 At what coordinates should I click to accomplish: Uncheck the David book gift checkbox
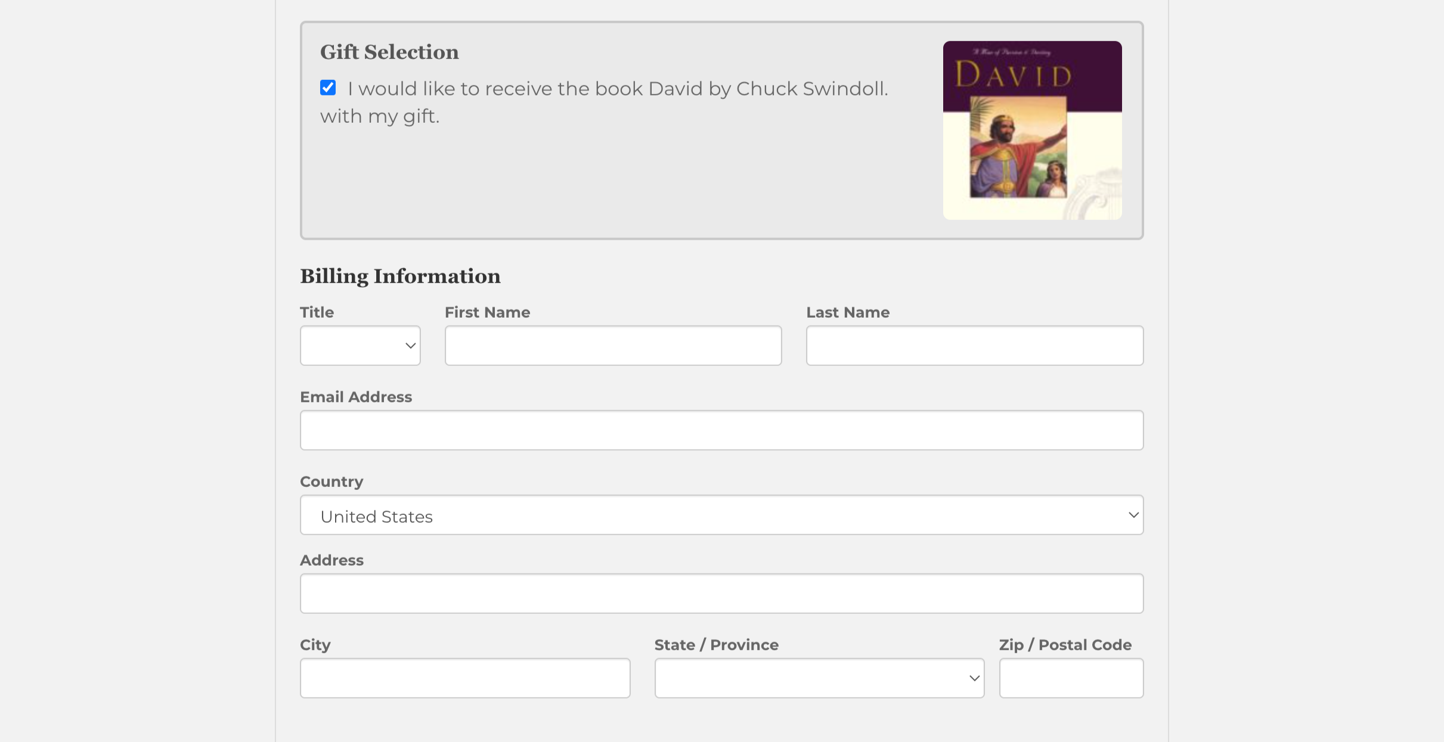328,88
